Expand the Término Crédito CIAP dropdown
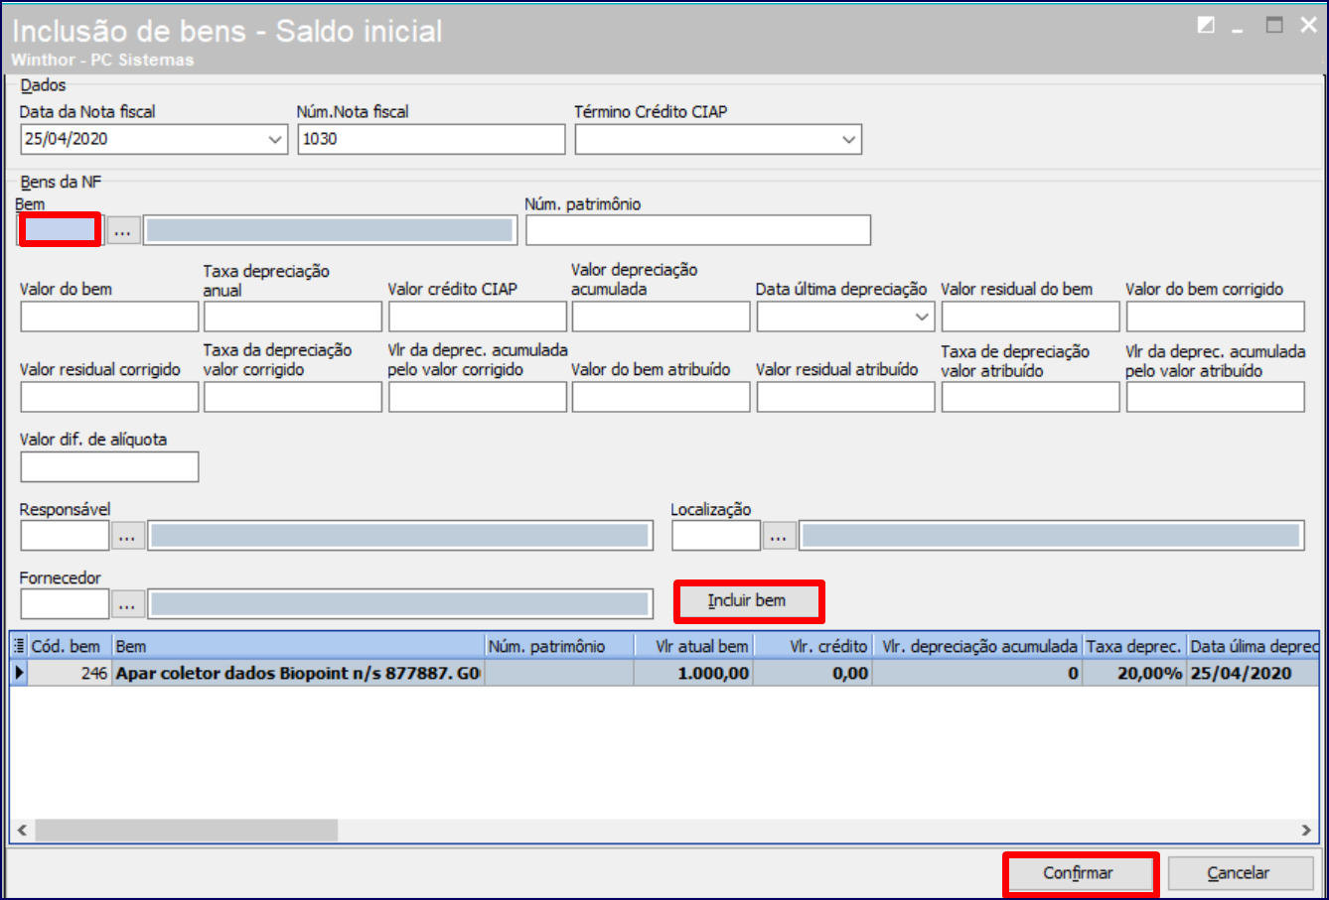1329x900 pixels. click(x=849, y=140)
